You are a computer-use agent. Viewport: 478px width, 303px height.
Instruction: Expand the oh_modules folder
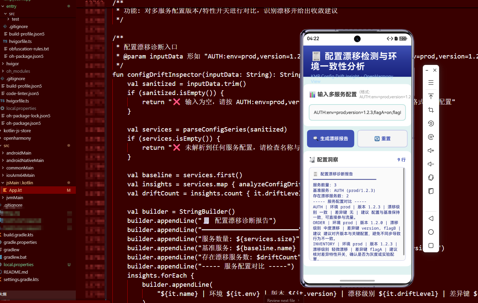(3, 71)
